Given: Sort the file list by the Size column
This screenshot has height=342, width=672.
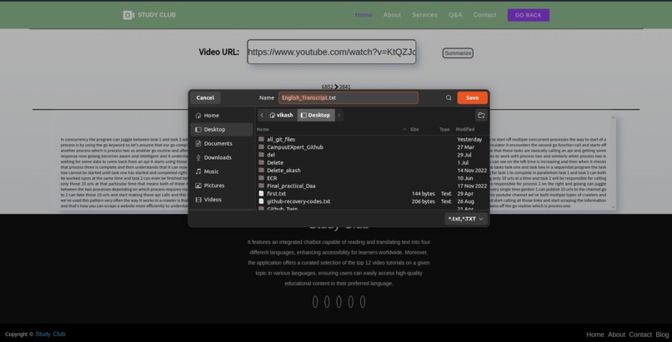Looking at the screenshot, I should (x=414, y=129).
